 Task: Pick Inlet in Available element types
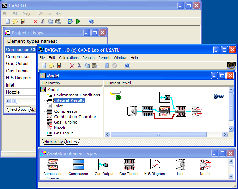tap(180, 165)
